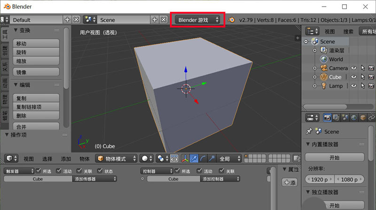The height and width of the screenshot is (210, 376).
Task: Open the 视图 menu in 3D view header
Action: 29,159
